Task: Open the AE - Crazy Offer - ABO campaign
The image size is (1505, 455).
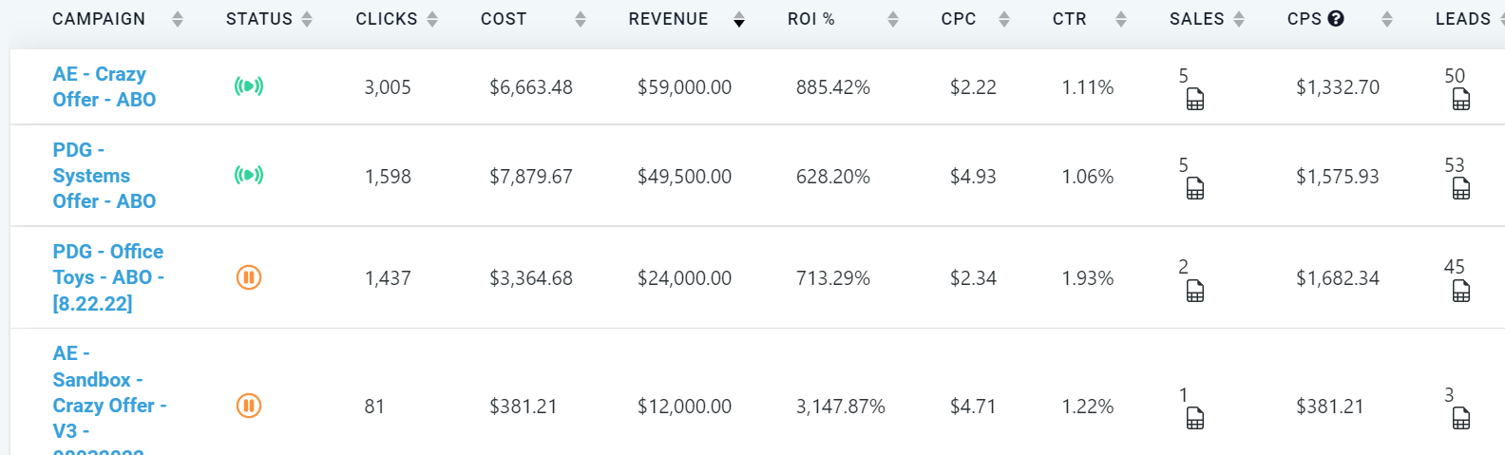Action: [x=104, y=86]
